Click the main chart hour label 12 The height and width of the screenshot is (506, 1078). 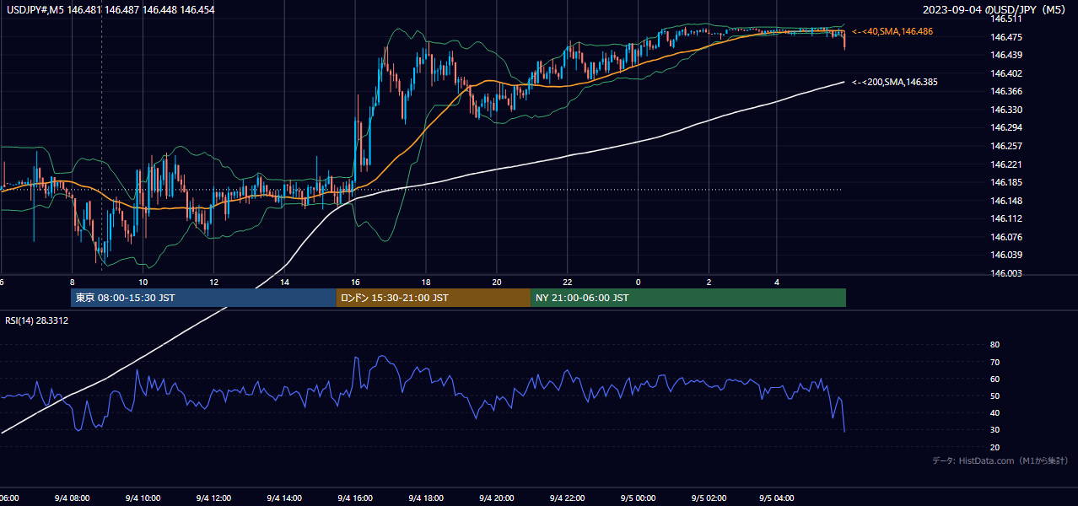coord(214,282)
